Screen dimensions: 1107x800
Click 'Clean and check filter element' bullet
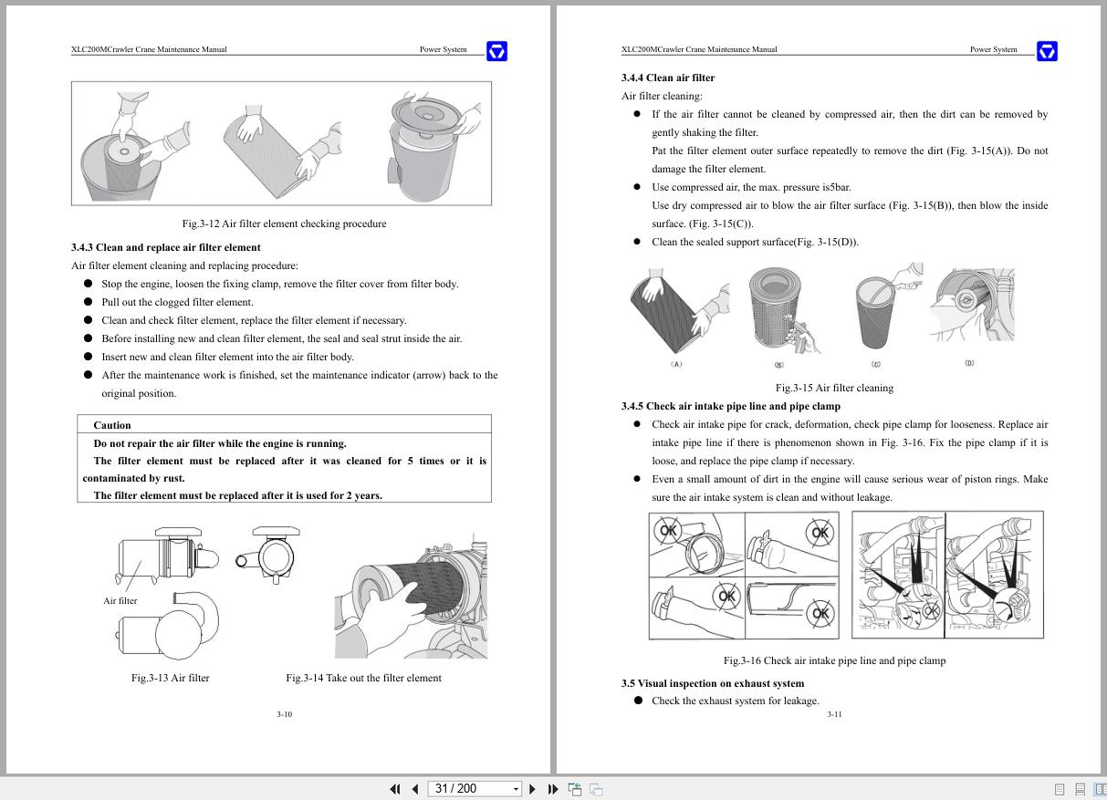click(x=254, y=320)
